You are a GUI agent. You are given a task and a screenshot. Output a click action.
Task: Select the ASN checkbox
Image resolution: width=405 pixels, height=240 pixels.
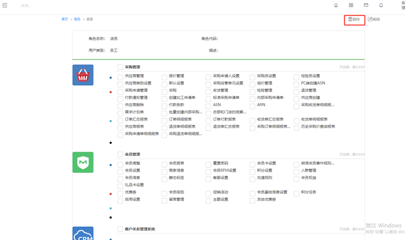tap(209, 106)
